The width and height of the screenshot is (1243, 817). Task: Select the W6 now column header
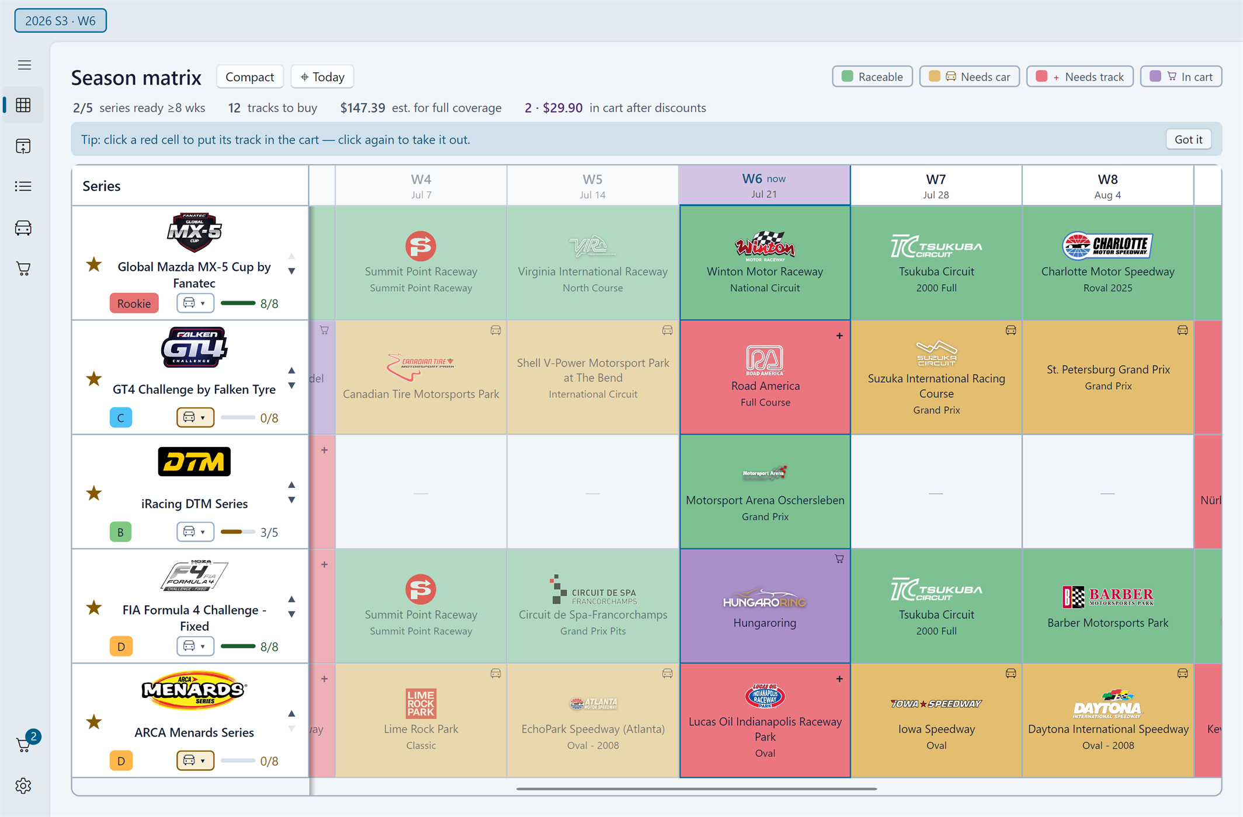[x=764, y=186]
